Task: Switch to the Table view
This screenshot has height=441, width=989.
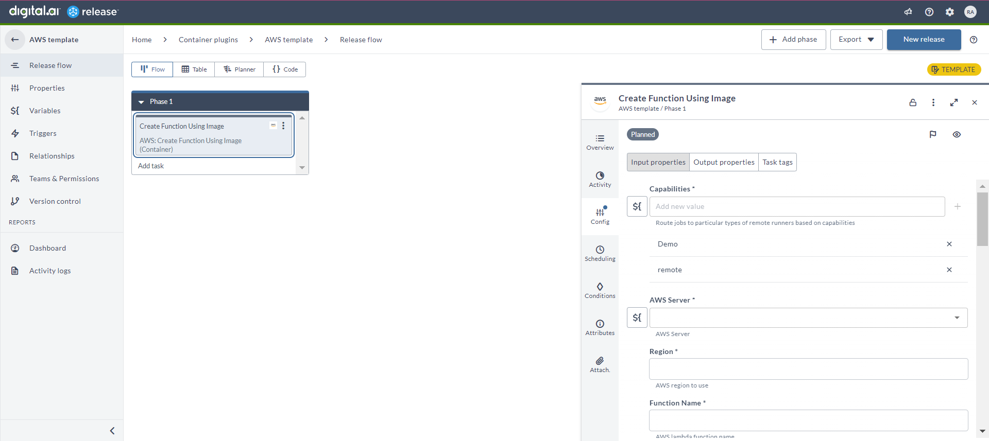Action: tap(194, 69)
